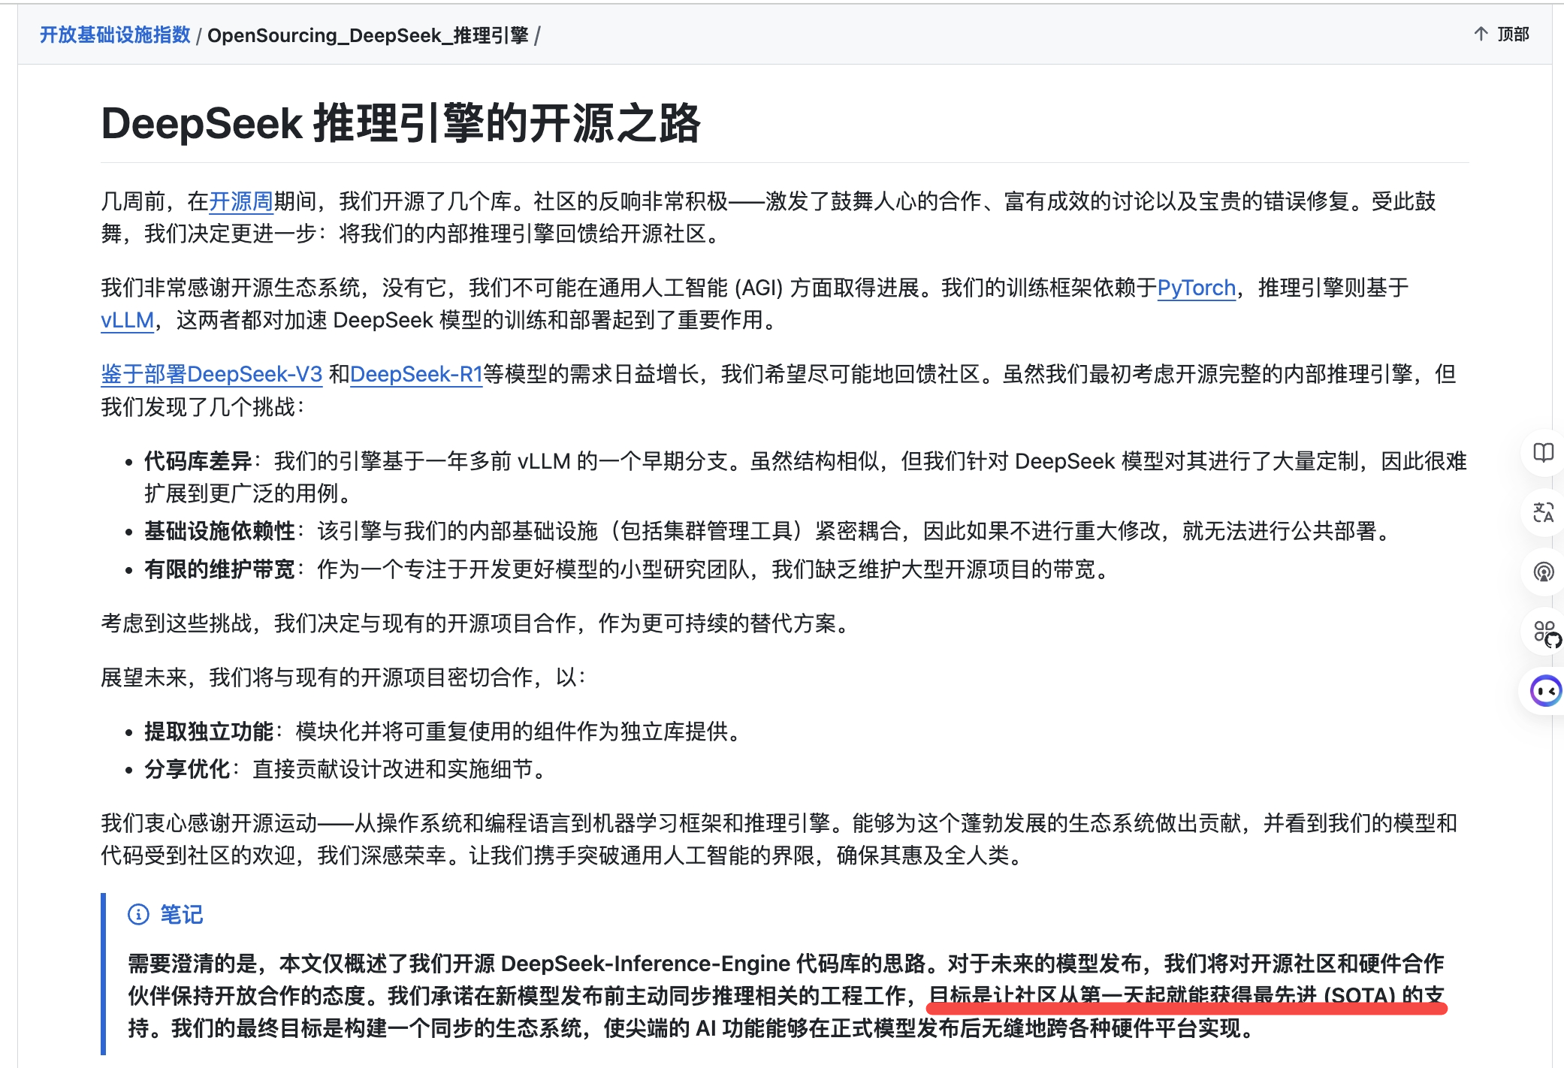Image resolution: width=1564 pixels, height=1068 pixels.
Task: Click the up arrow next to 顶部
Action: [x=1481, y=34]
